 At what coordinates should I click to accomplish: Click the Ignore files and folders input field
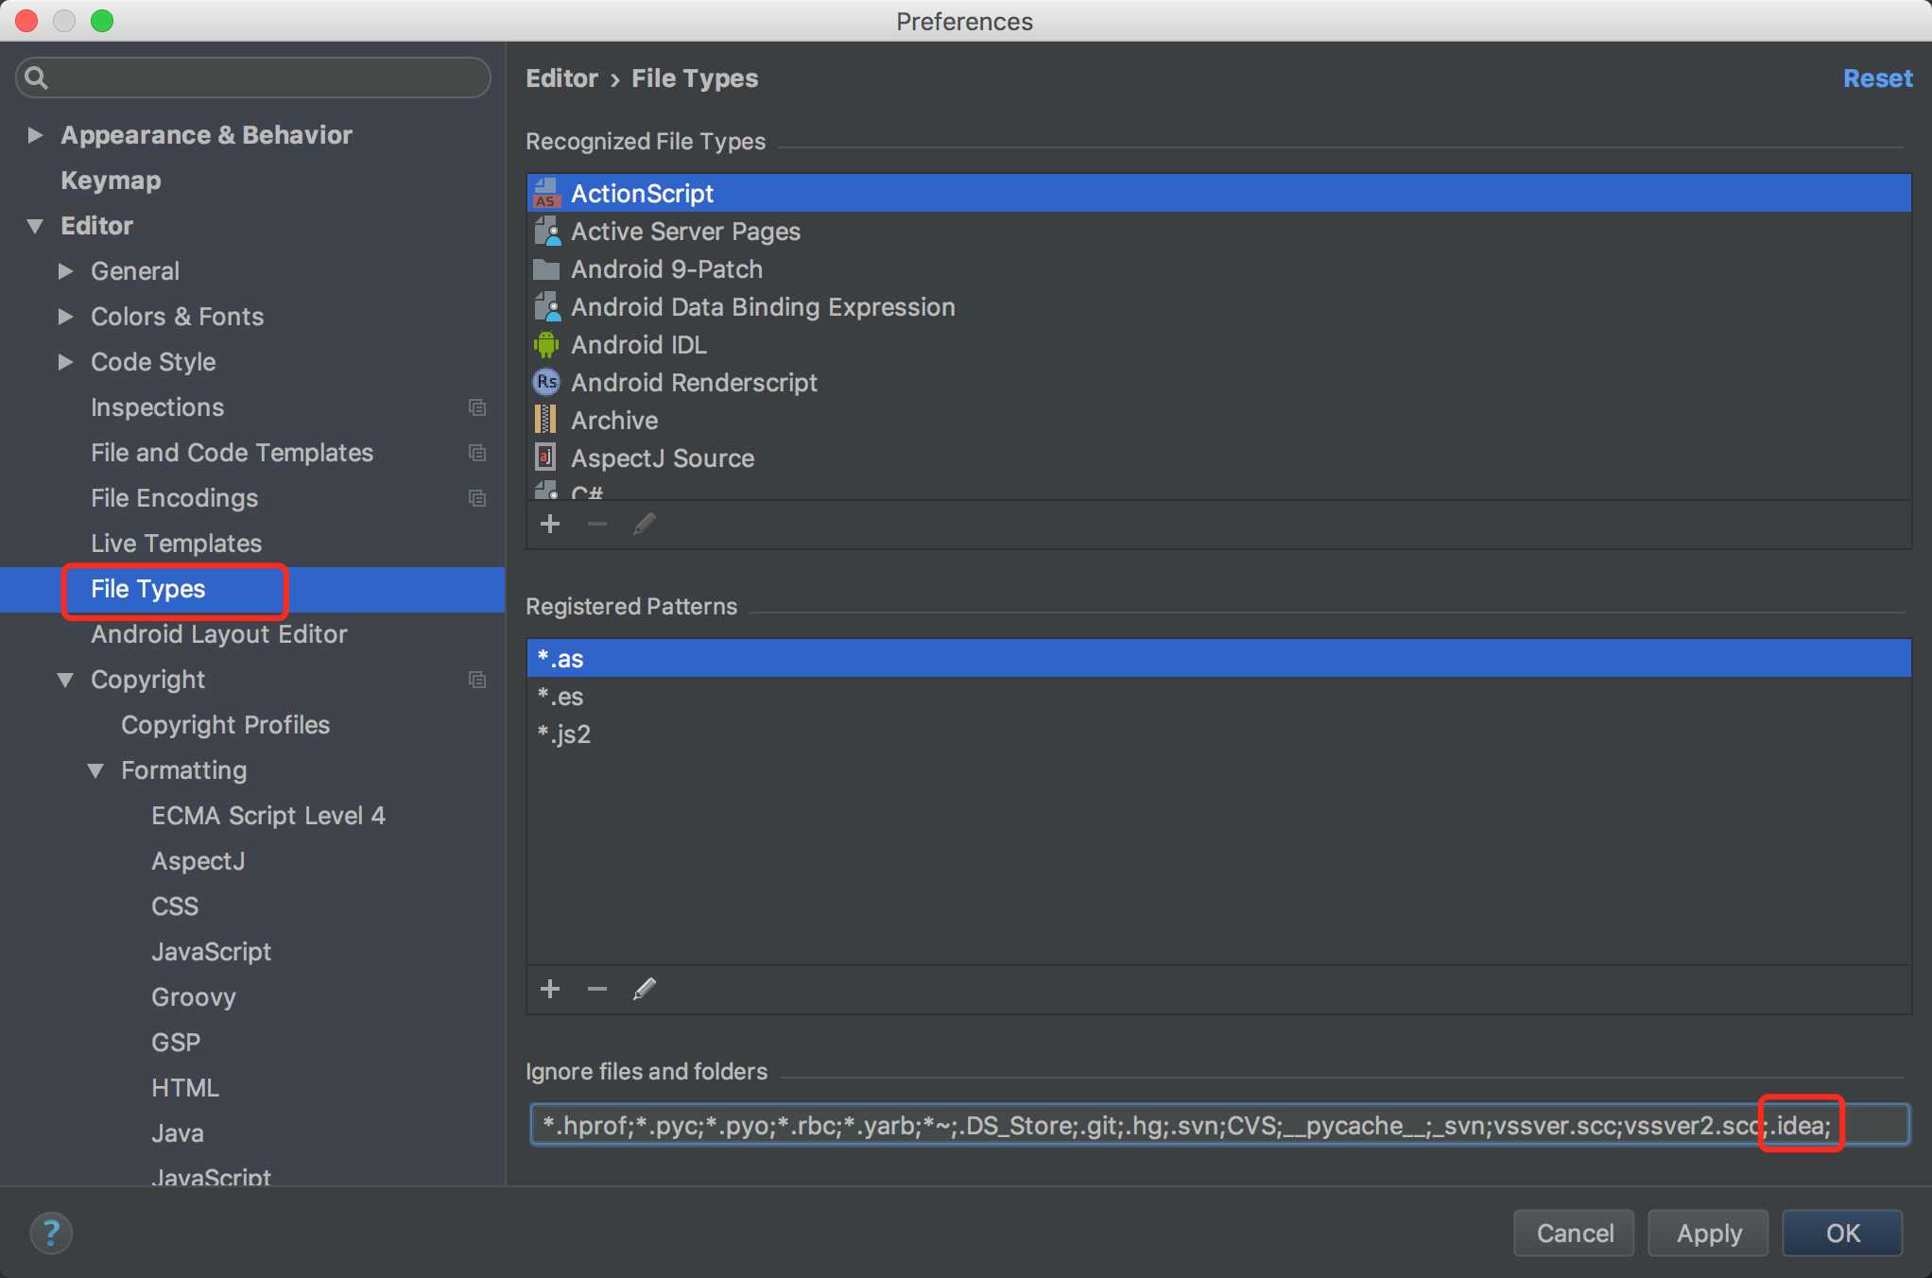coord(1219,1126)
